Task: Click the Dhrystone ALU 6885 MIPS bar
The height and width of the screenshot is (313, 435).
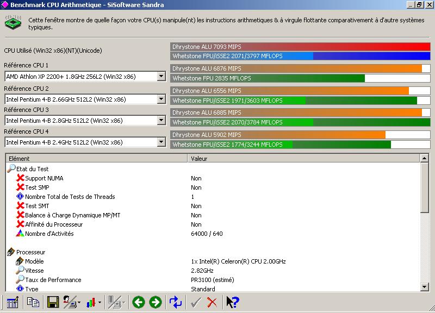Action: (x=300, y=112)
